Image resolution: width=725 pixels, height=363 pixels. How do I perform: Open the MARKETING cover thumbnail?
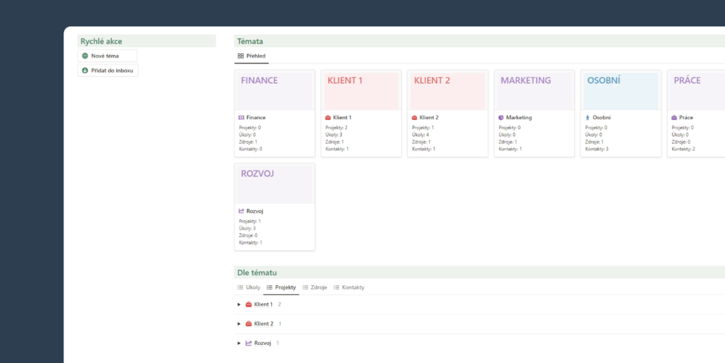535,91
